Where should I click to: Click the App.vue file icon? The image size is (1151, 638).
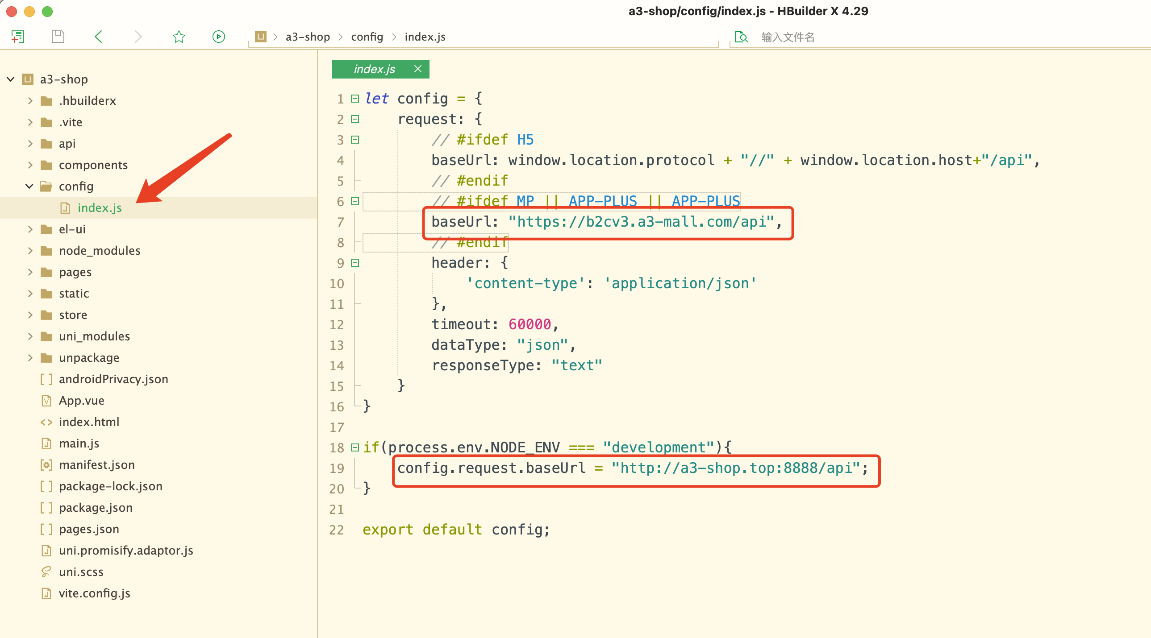(46, 401)
